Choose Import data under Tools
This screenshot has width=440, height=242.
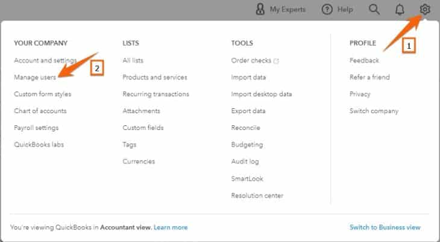248,77
